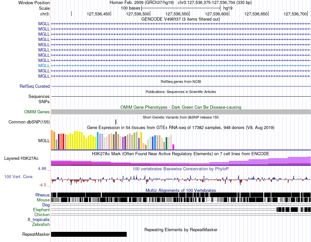Click the Common dbSNP(155) variant tick mark
The image size is (311, 242).
click(x=116, y=122)
